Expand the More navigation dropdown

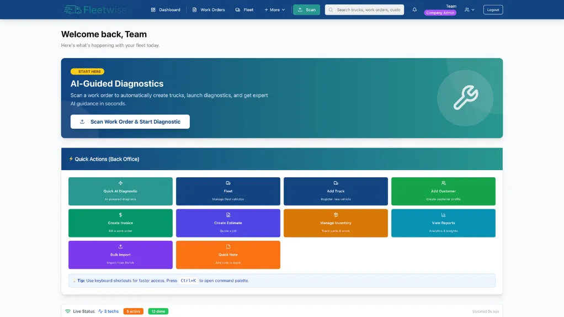pyautogui.click(x=274, y=9)
